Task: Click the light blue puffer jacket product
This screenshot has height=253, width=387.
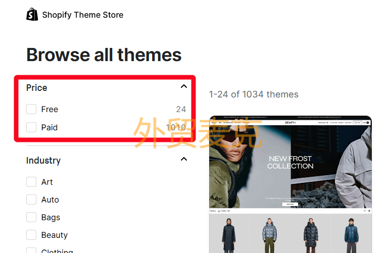Action: (269, 233)
